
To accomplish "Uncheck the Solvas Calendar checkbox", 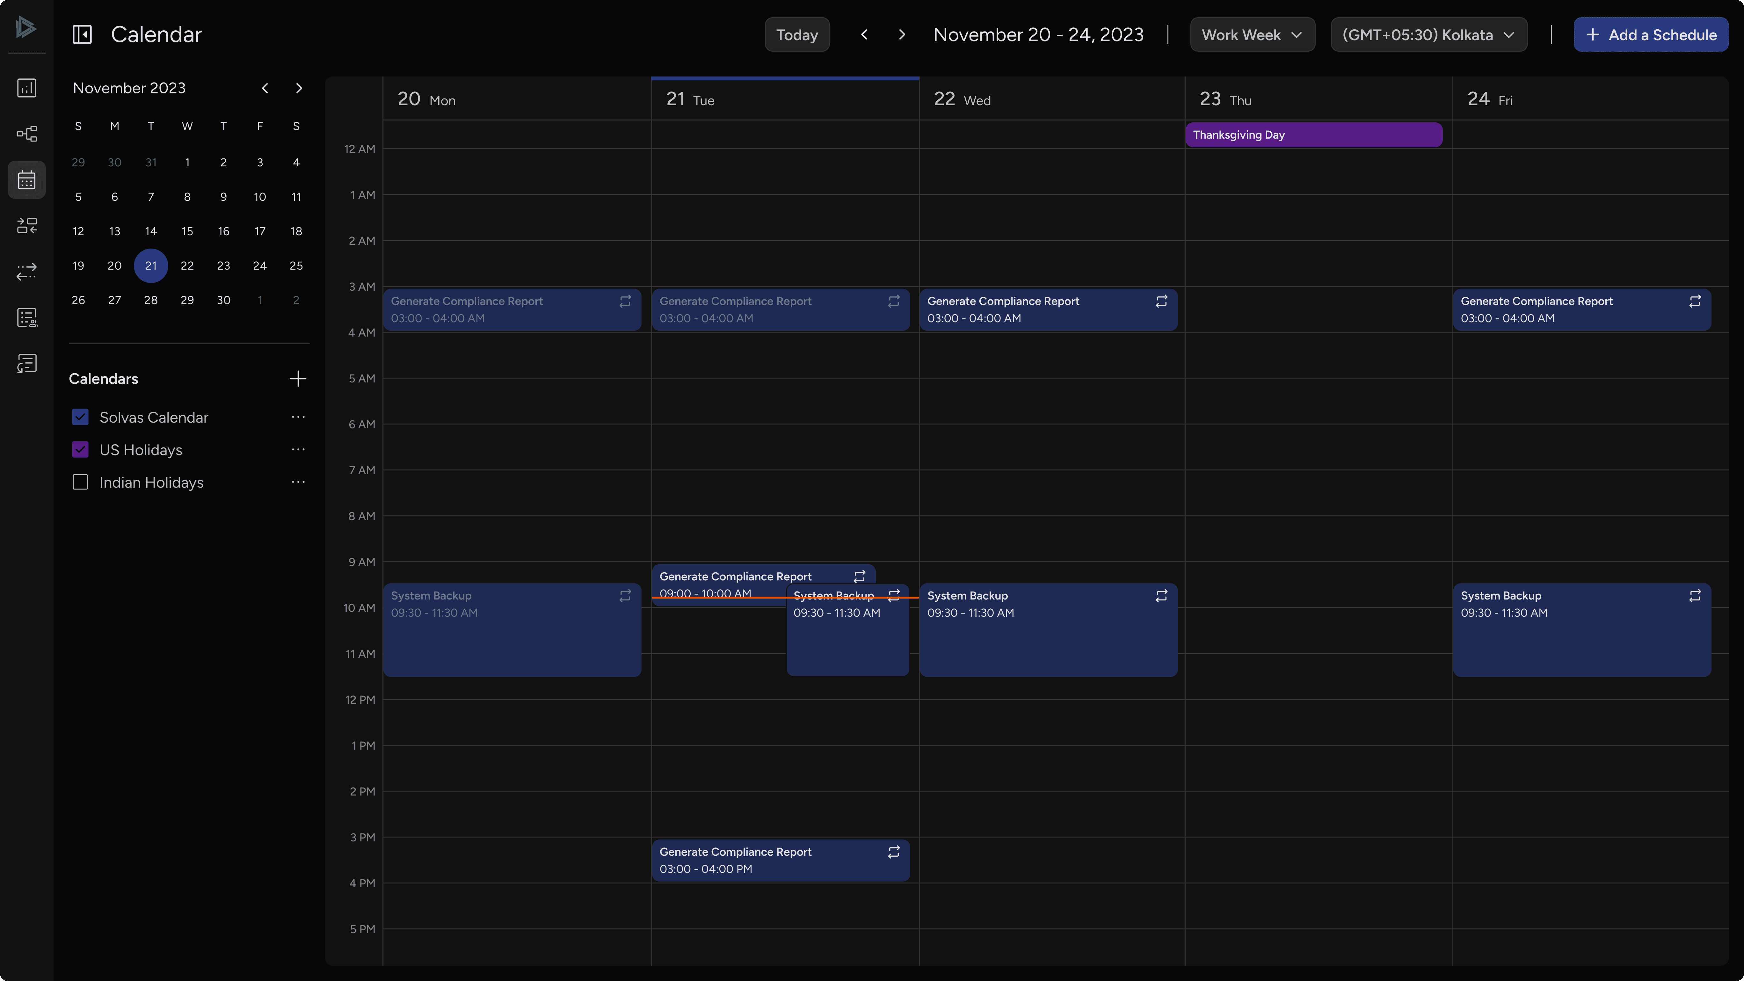I will [81, 417].
